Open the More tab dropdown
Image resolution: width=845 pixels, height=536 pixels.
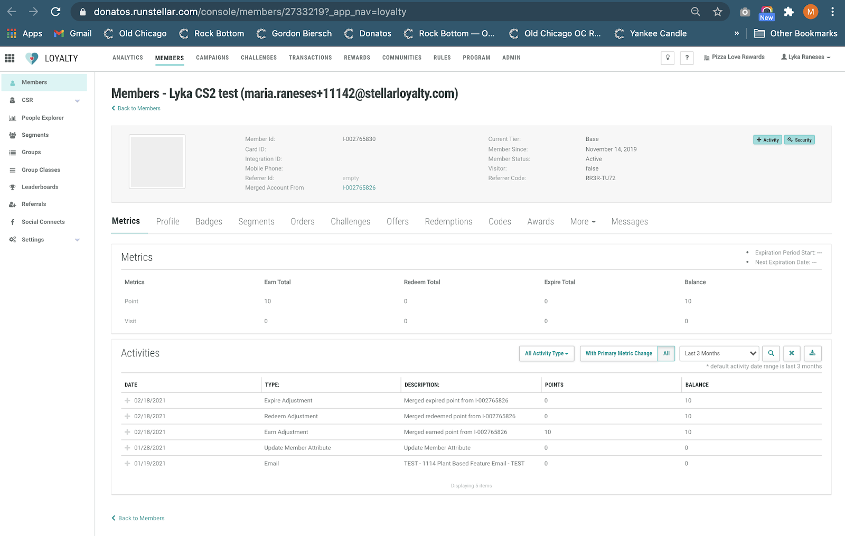pyautogui.click(x=583, y=222)
